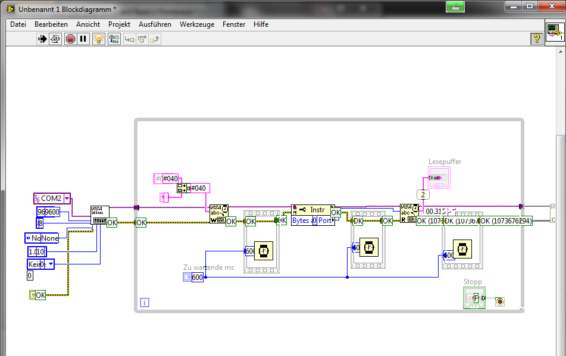This screenshot has width=566, height=356.
Task: Maximize the Blockdiagramm window
Action: 530,6
